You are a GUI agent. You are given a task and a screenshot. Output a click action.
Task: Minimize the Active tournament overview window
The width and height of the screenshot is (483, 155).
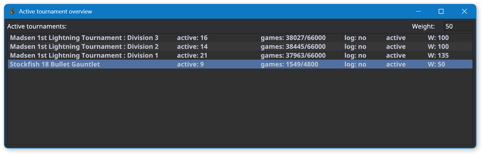coord(419,11)
